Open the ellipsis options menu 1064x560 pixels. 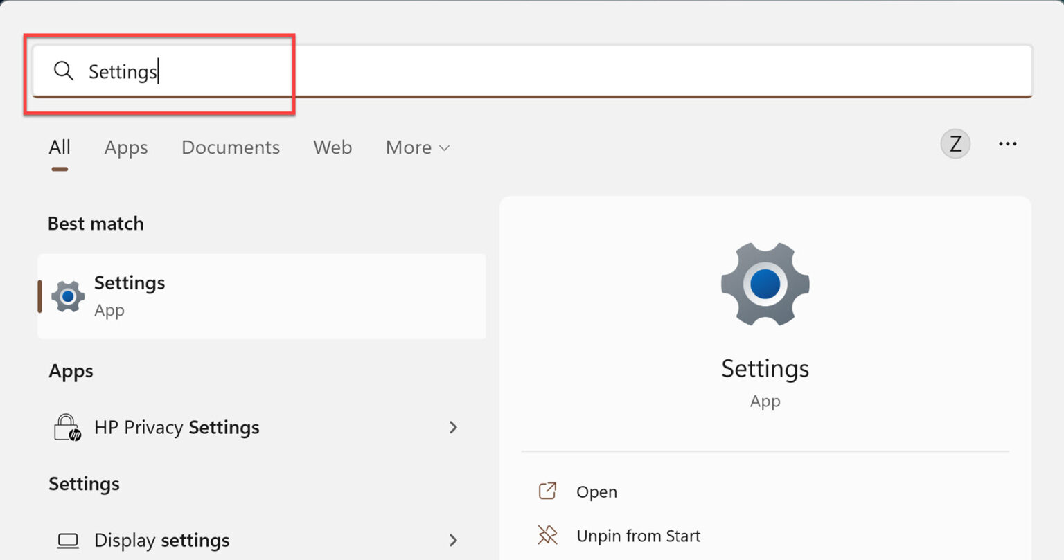pyautogui.click(x=1008, y=143)
